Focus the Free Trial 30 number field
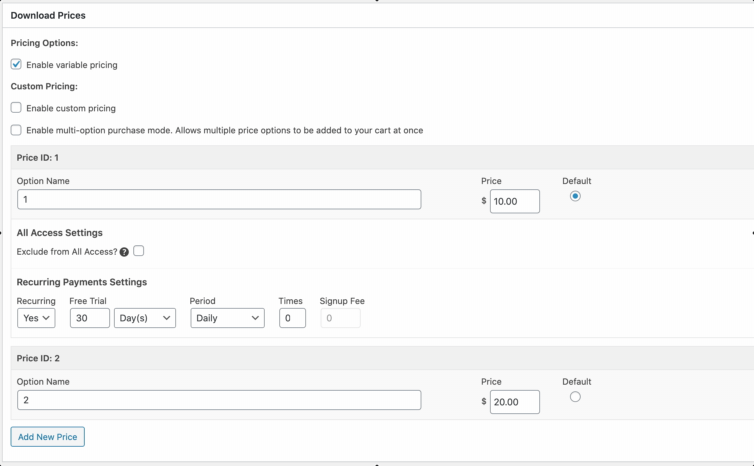 [90, 318]
